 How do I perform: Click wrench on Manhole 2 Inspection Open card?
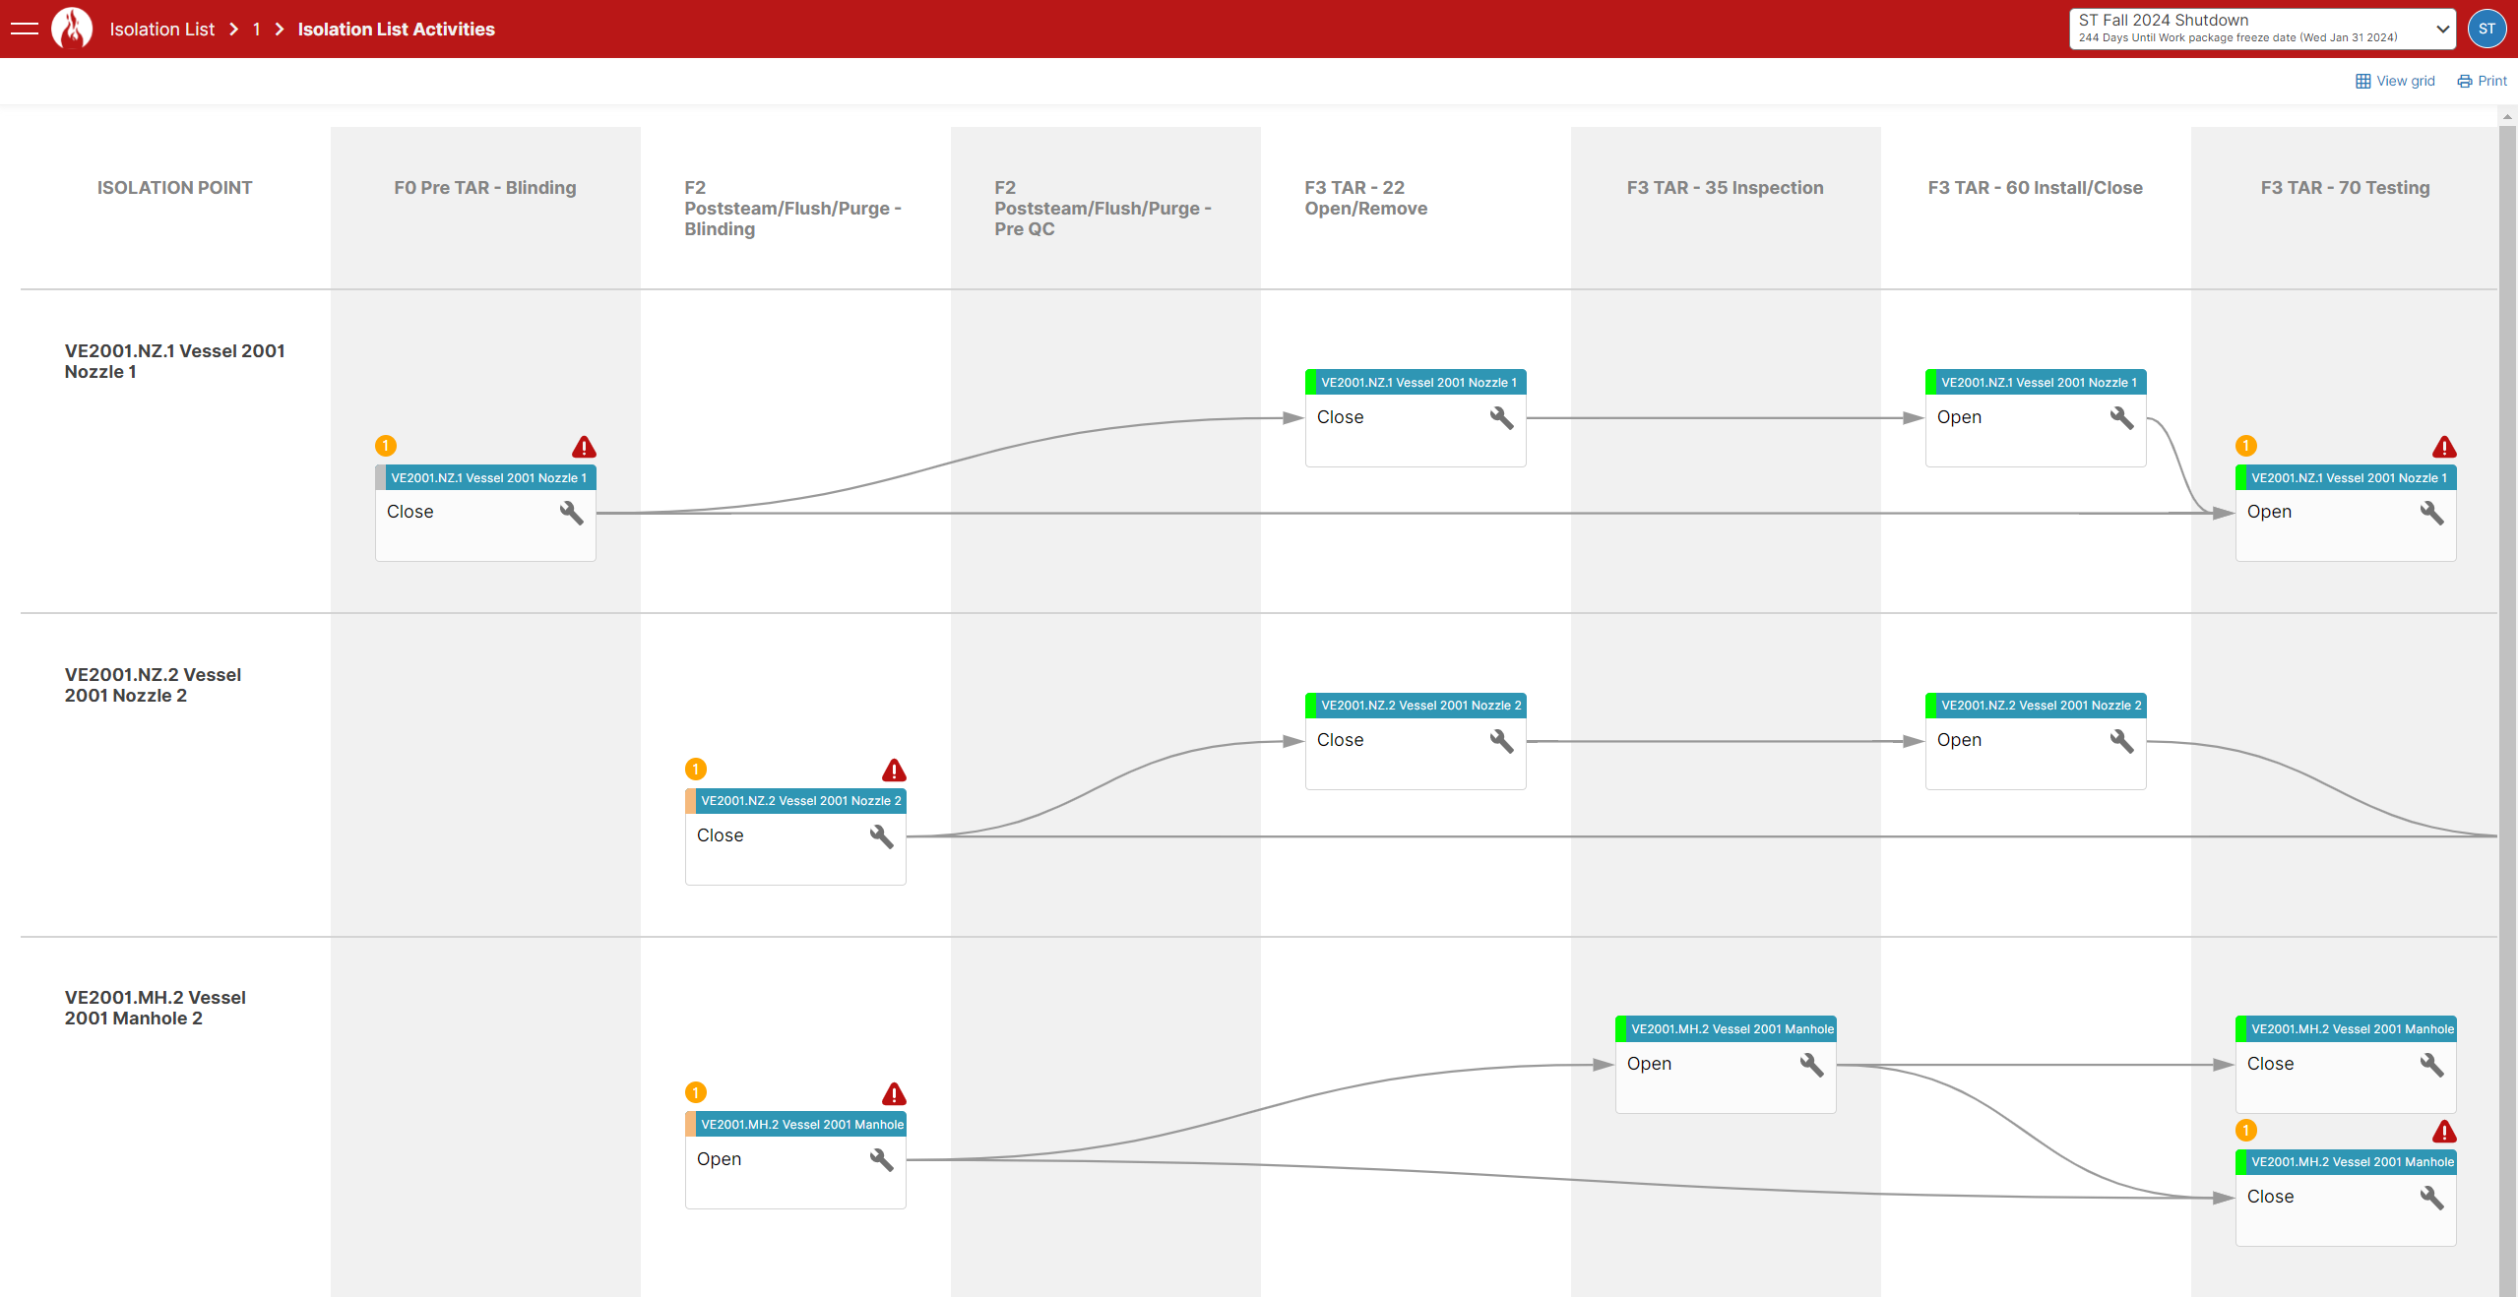click(1811, 1065)
